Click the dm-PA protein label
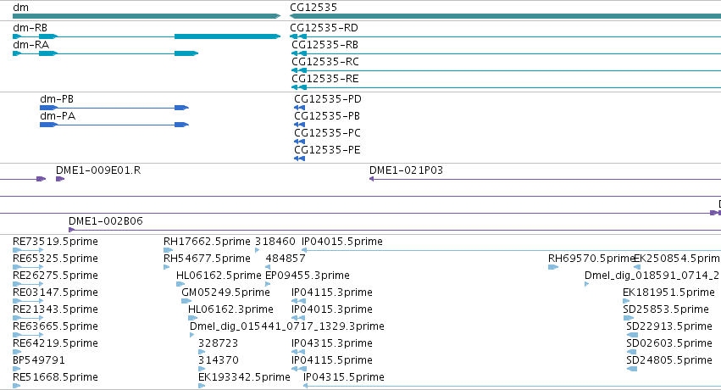This screenshot has width=721, height=390. pyautogui.click(x=58, y=116)
